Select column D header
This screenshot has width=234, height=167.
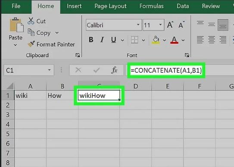[x=135, y=86]
